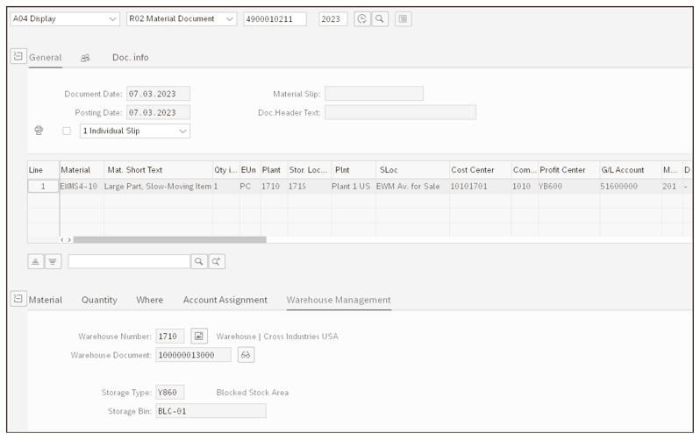The width and height of the screenshot is (700, 440).
Task: Click the execute icon next to year 2023
Action: (362, 18)
